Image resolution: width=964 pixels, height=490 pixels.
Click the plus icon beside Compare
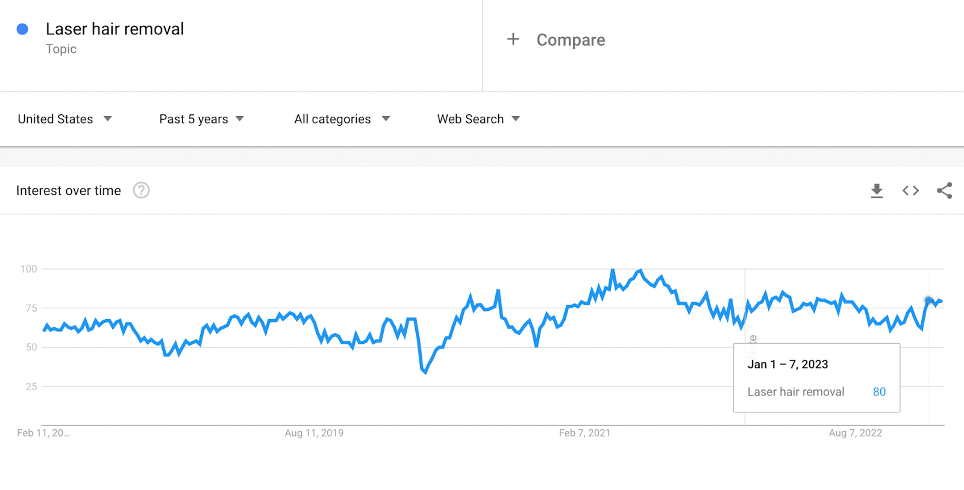pyautogui.click(x=513, y=39)
